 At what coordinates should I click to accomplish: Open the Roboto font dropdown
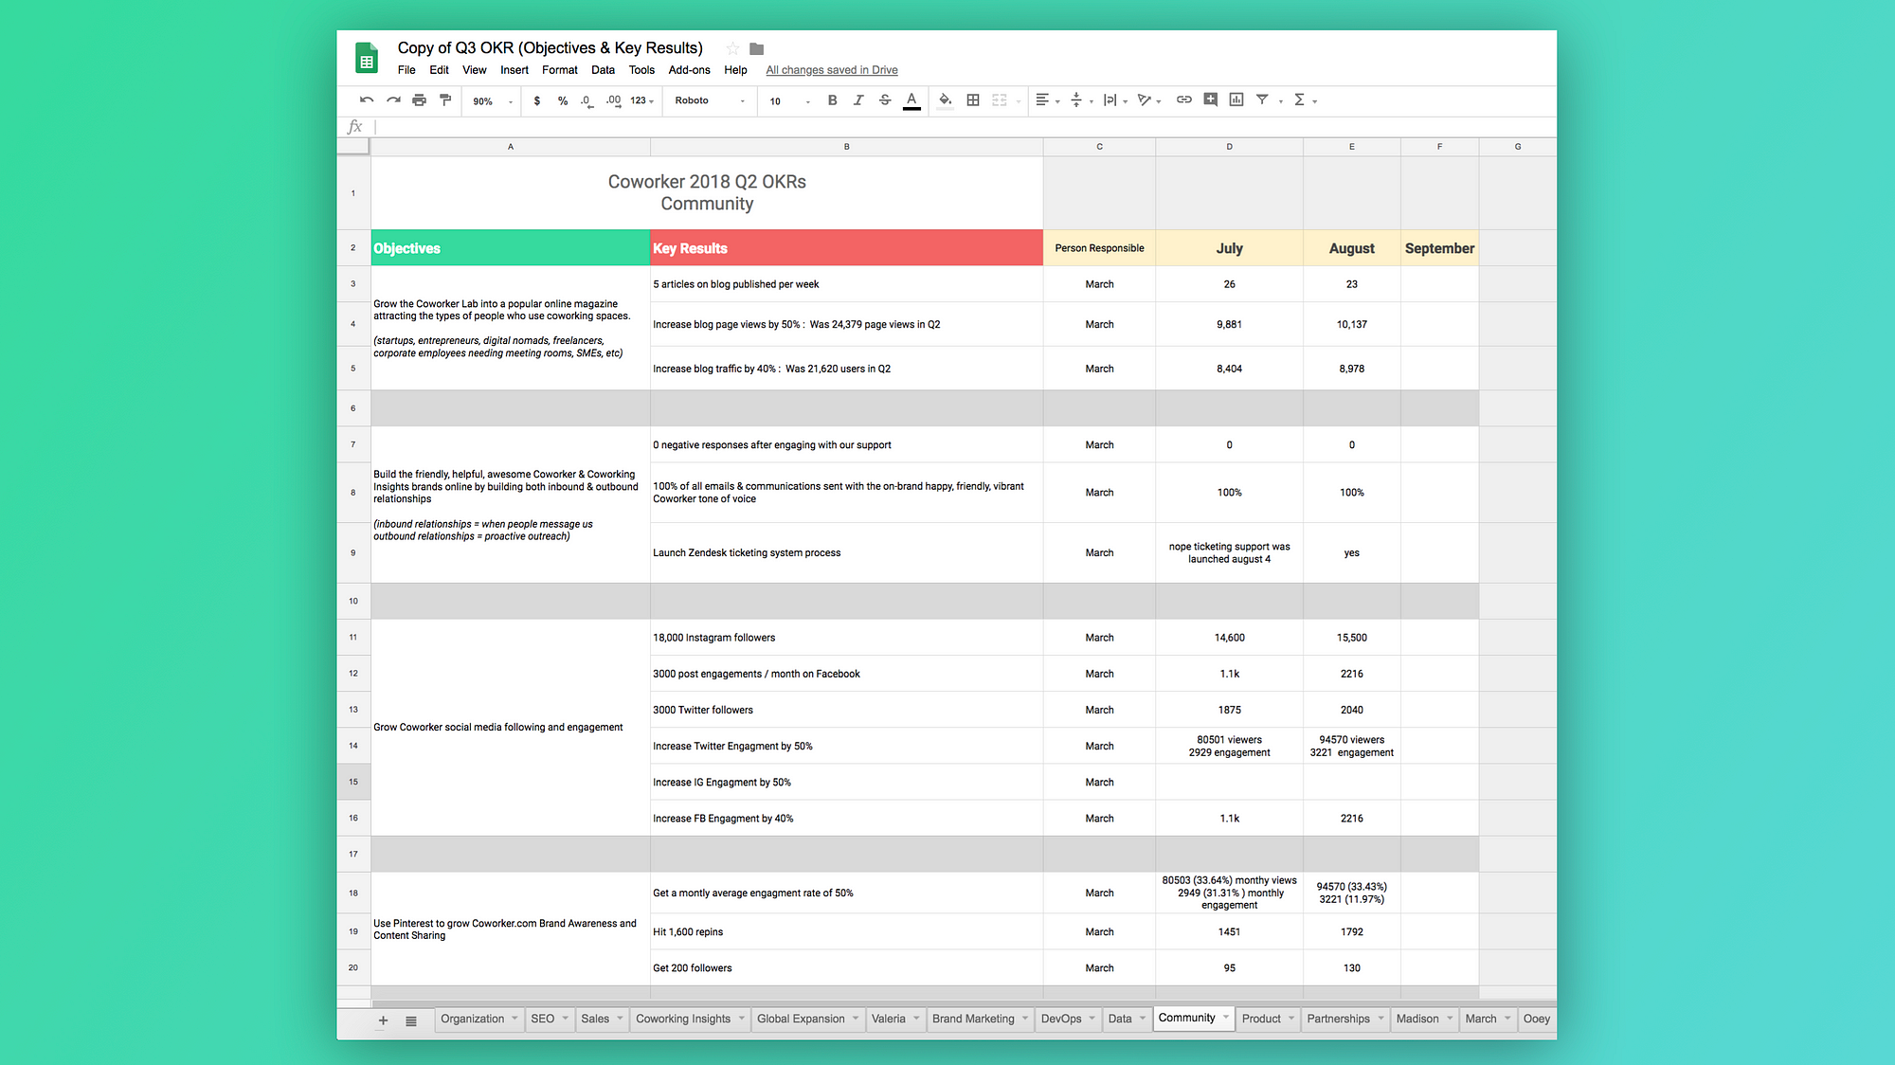pos(710,101)
